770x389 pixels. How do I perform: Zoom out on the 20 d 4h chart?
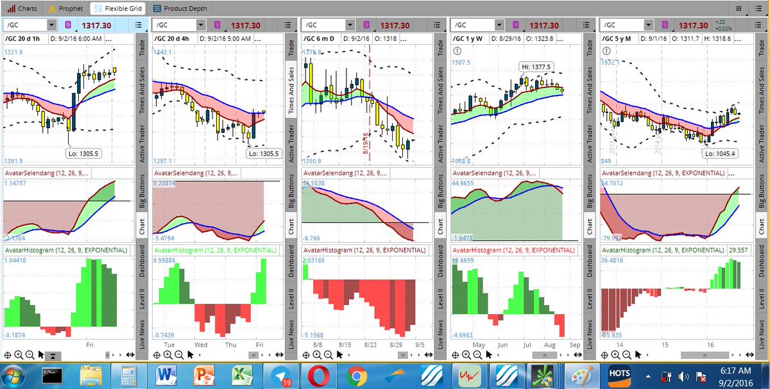pos(178,354)
